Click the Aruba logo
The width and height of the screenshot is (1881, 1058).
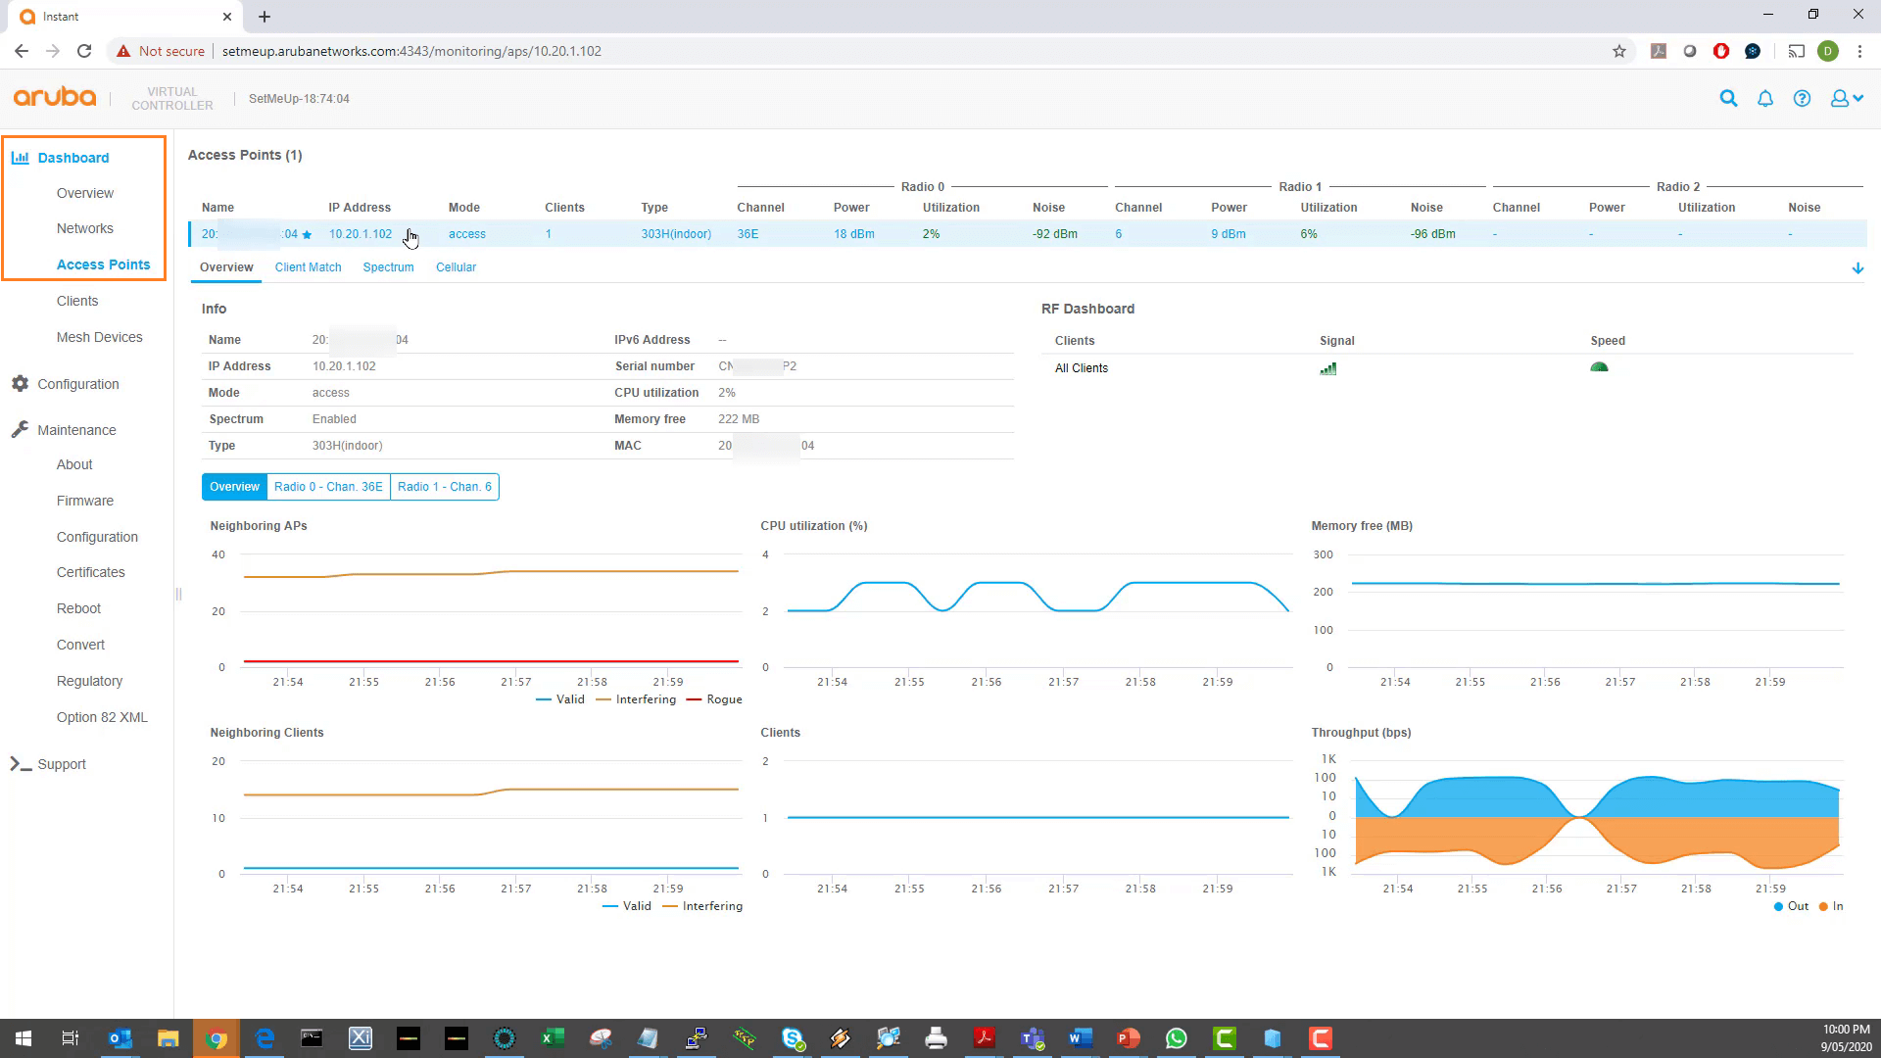[54, 97]
